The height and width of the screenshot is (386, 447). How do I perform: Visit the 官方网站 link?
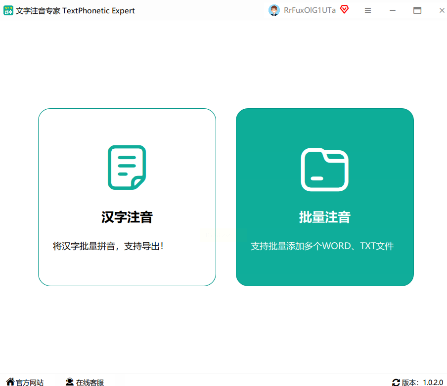click(x=30, y=383)
